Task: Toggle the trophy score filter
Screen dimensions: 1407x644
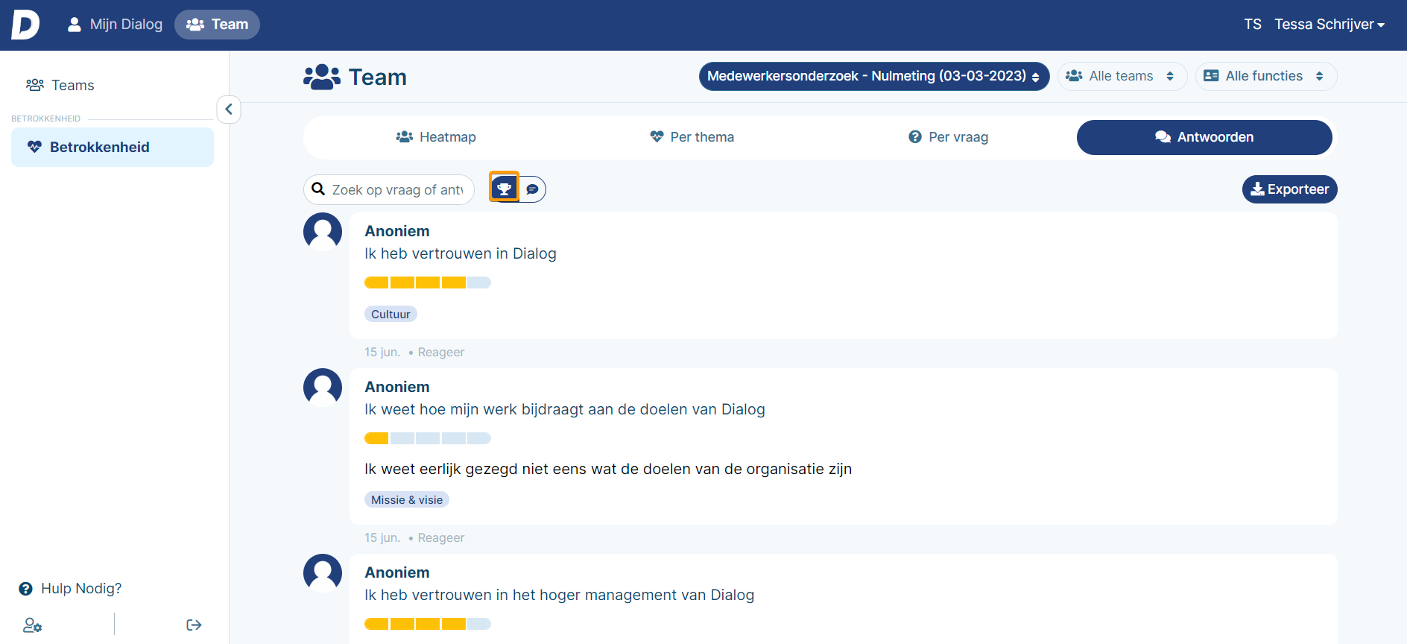Action: pos(505,189)
